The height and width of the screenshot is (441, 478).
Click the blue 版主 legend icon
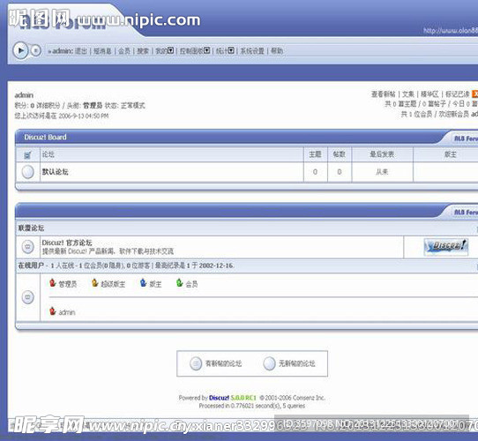click(143, 283)
